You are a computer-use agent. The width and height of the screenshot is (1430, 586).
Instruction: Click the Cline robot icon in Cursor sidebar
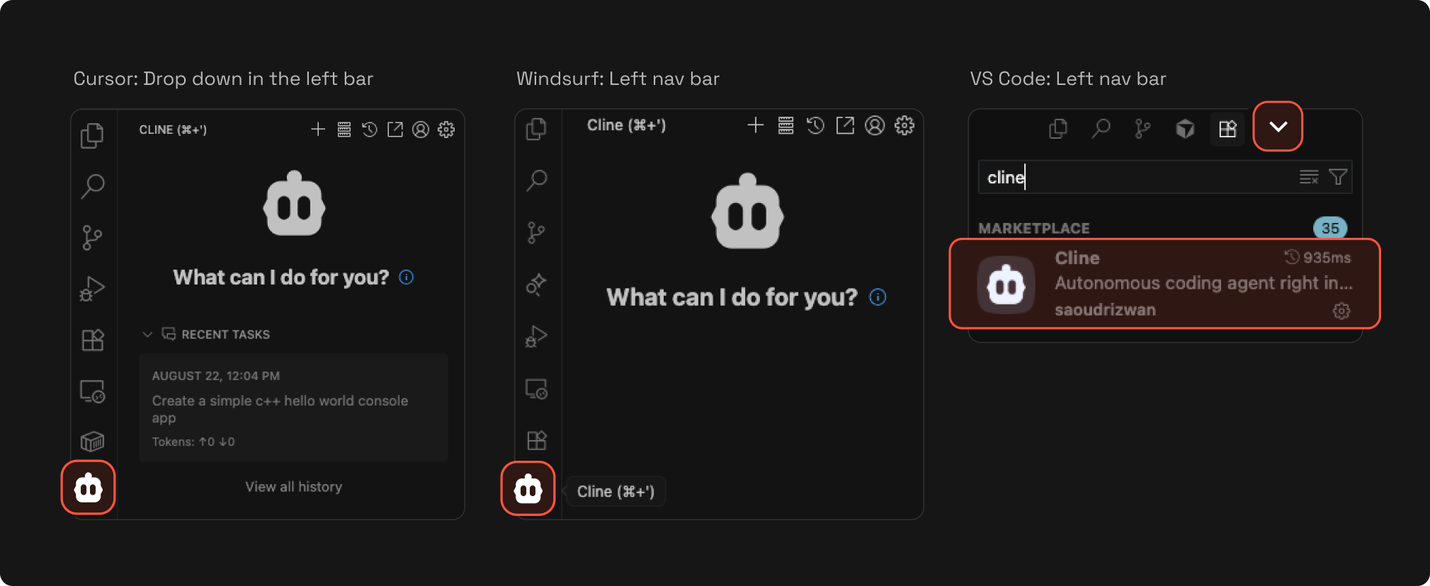(x=89, y=488)
